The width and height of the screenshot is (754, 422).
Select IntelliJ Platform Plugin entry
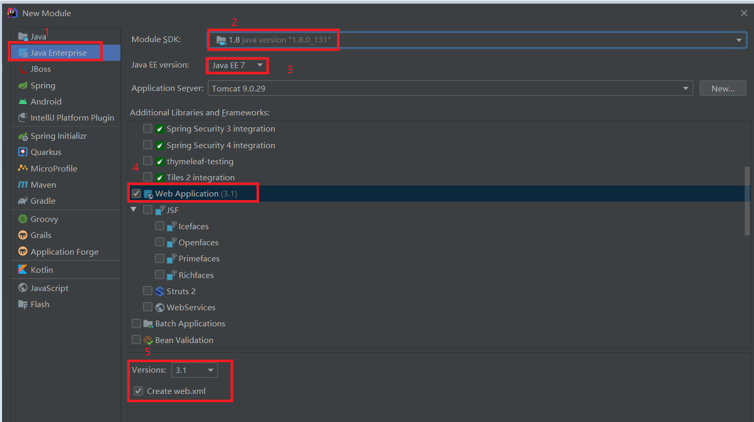point(65,117)
